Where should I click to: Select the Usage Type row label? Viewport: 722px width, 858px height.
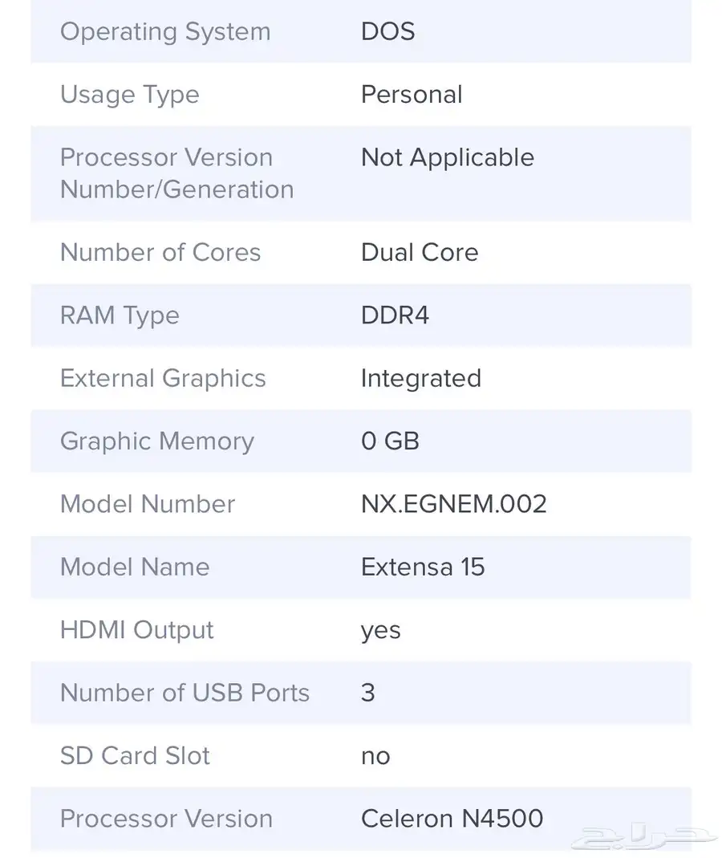click(130, 95)
